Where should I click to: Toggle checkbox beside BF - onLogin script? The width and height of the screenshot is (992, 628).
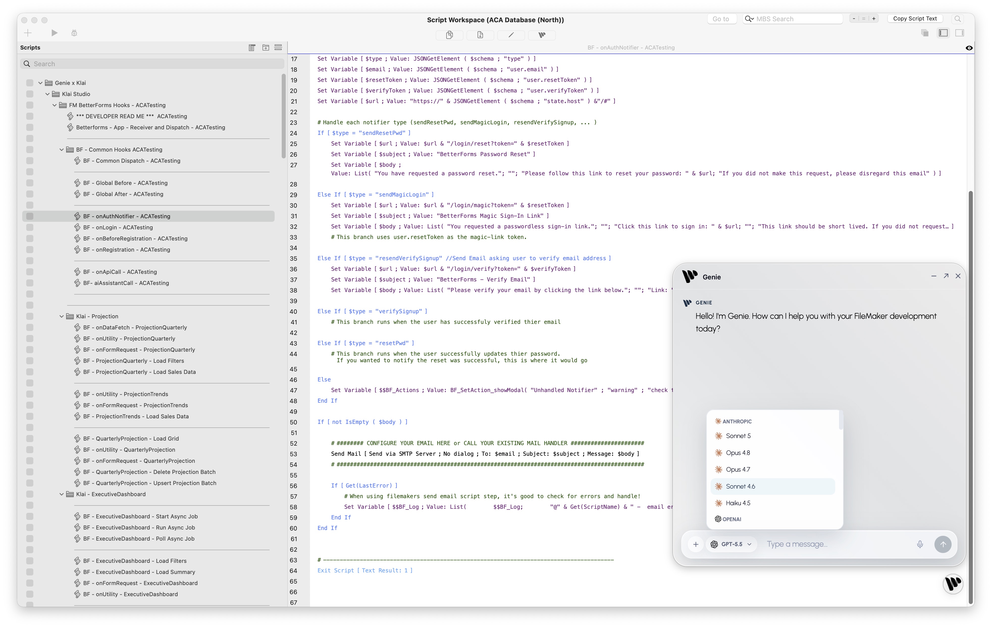tap(30, 227)
